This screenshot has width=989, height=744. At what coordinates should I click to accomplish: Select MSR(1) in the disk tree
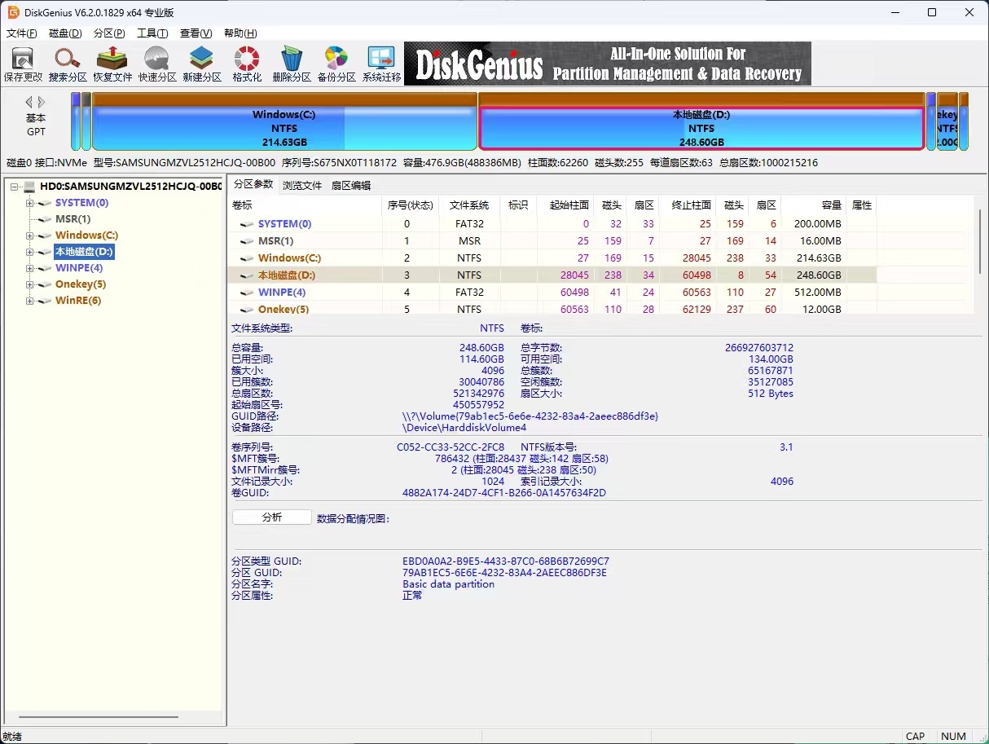click(x=73, y=219)
